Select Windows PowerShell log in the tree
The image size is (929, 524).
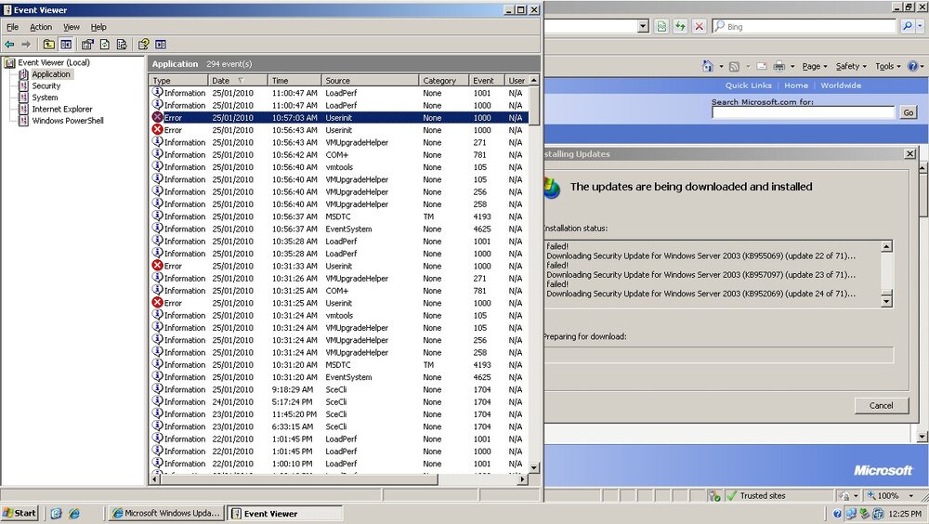[68, 121]
